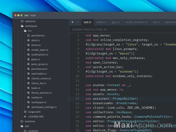Click 'Breadcrumbs' type on line 16
This screenshot has height=132, width=176.
[126, 103]
